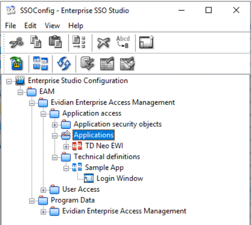
Task: Collapse the Applications node
Action: [54, 136]
